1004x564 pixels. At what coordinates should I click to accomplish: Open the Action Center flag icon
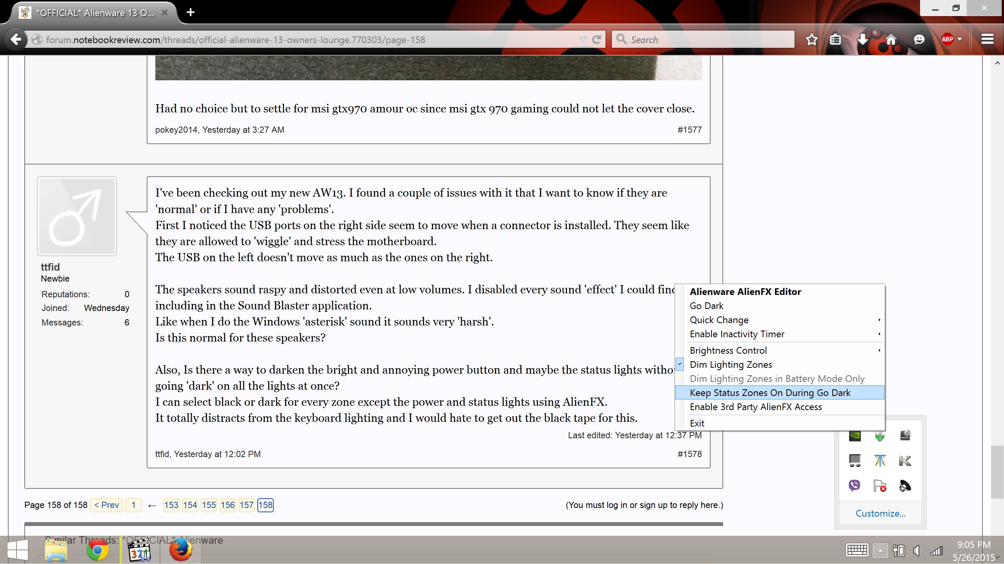coord(880,486)
